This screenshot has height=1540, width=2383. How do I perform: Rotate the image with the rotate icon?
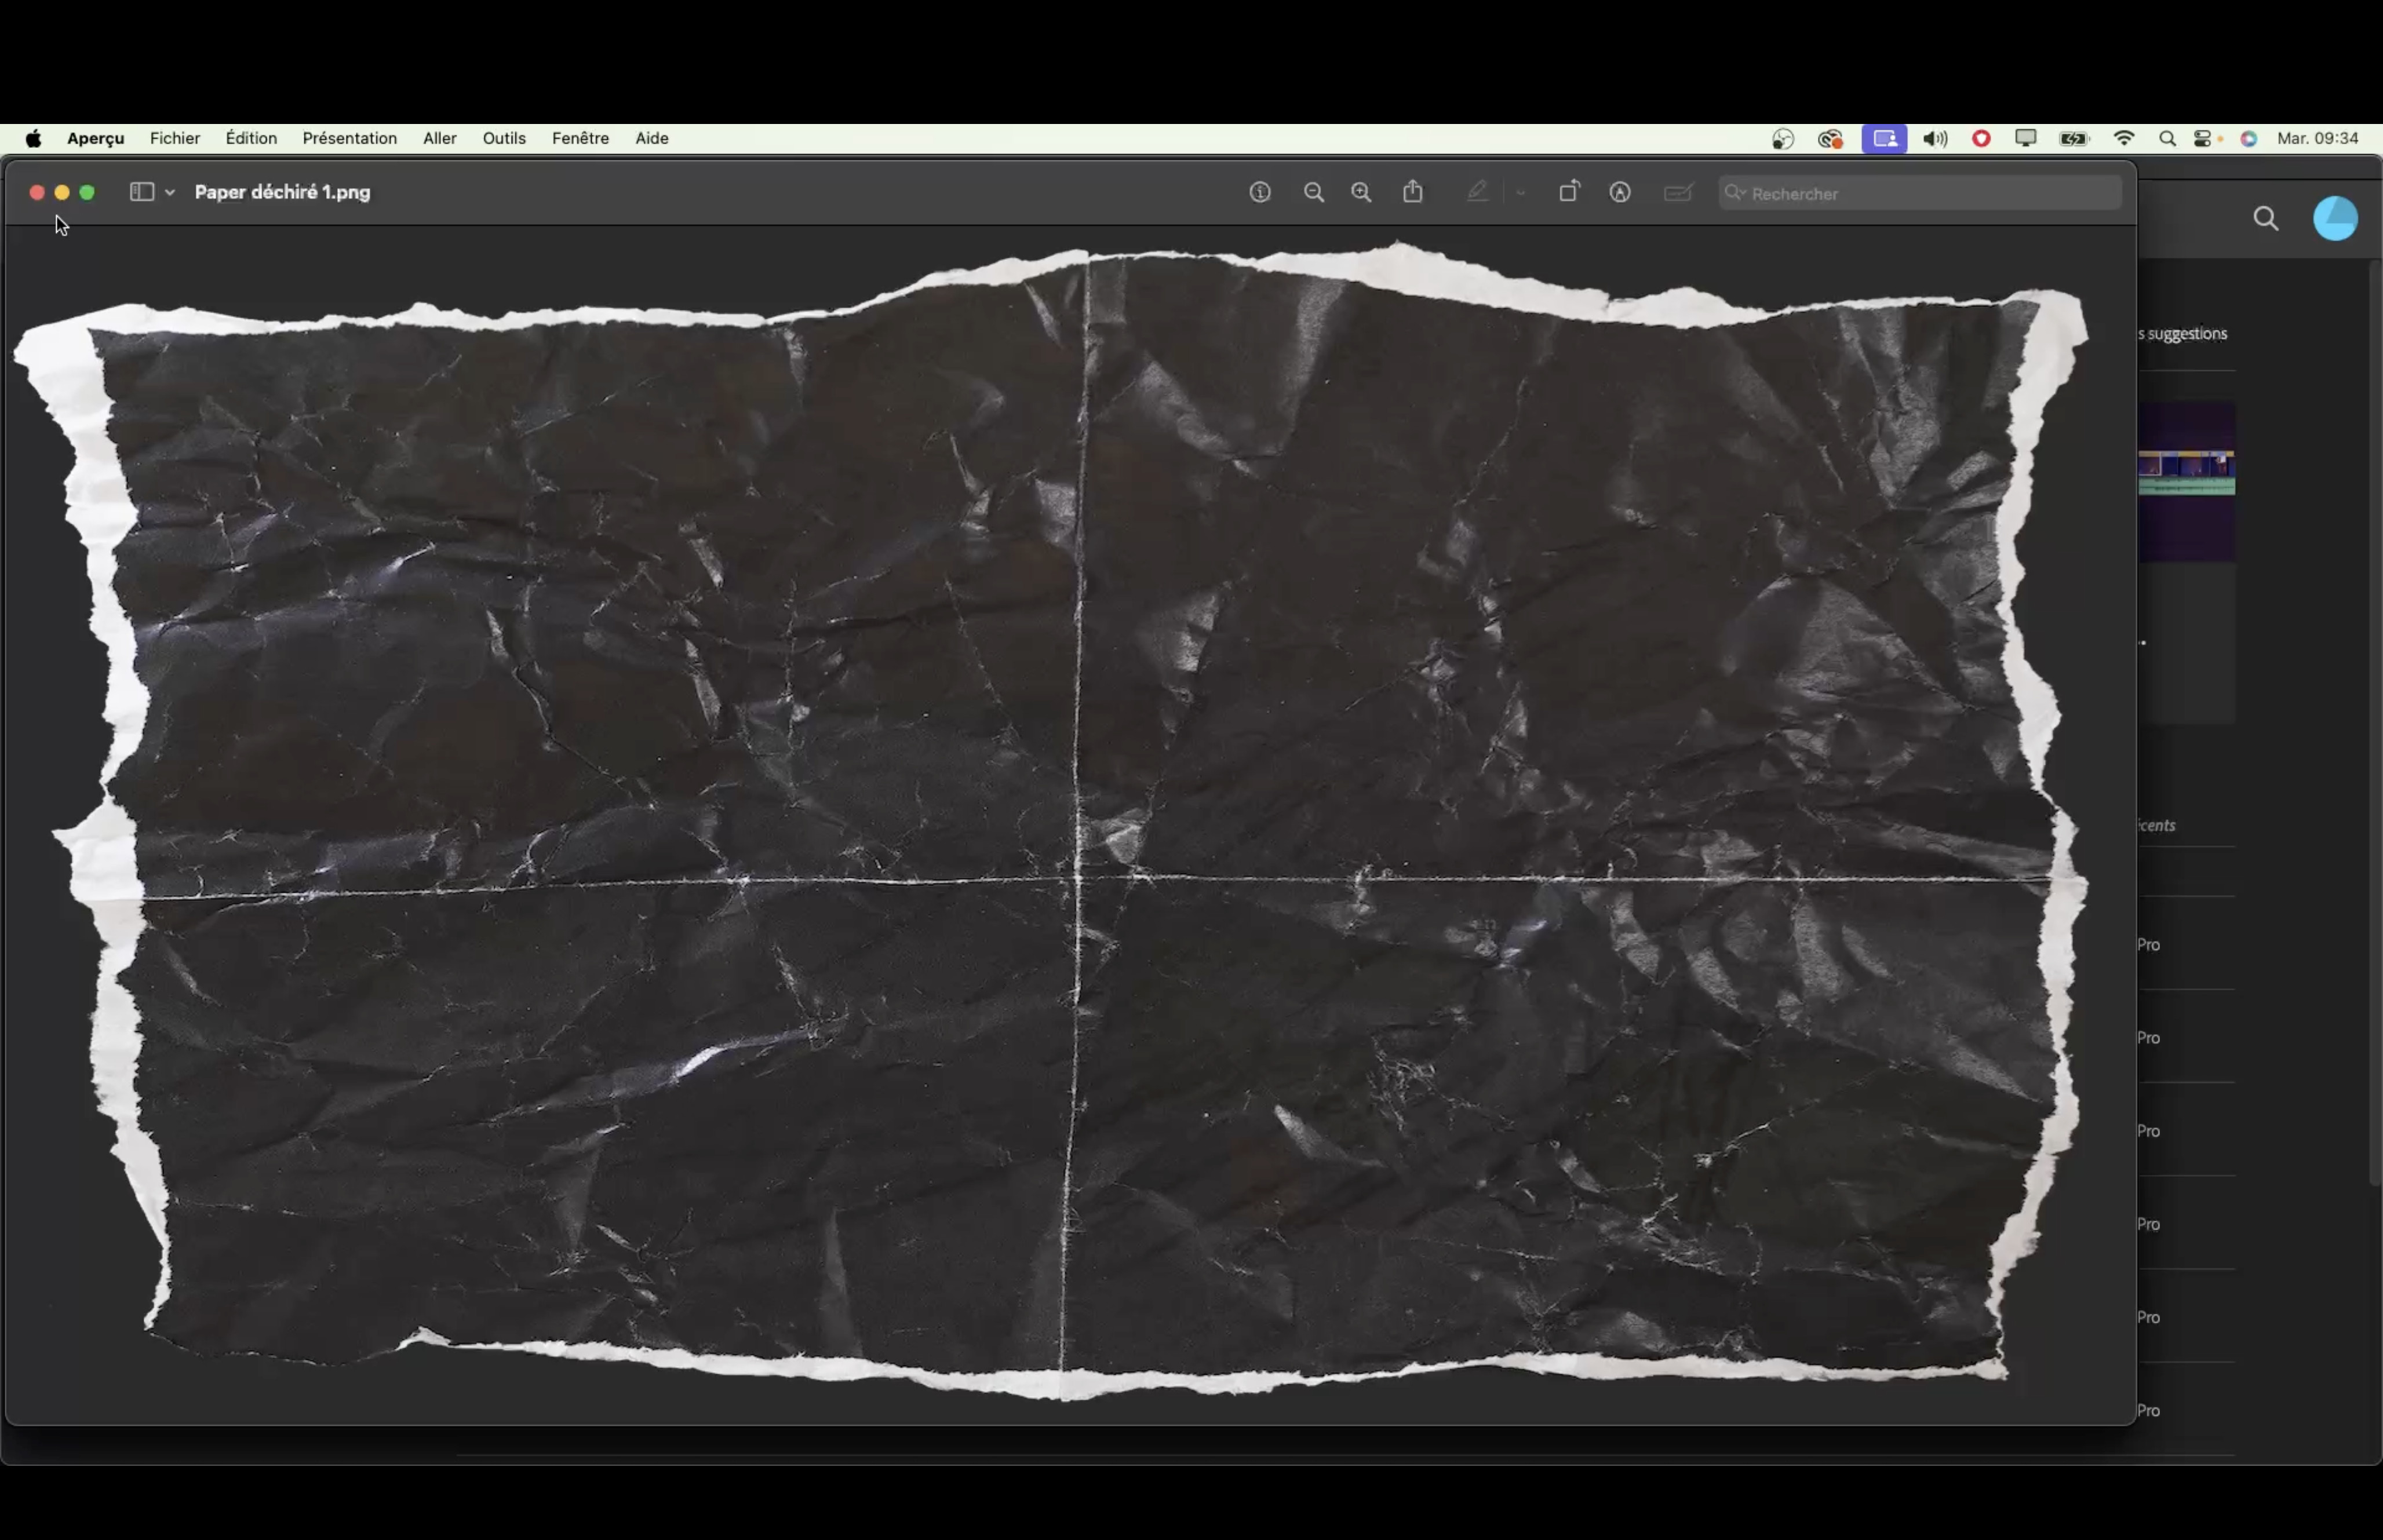click(x=1569, y=191)
